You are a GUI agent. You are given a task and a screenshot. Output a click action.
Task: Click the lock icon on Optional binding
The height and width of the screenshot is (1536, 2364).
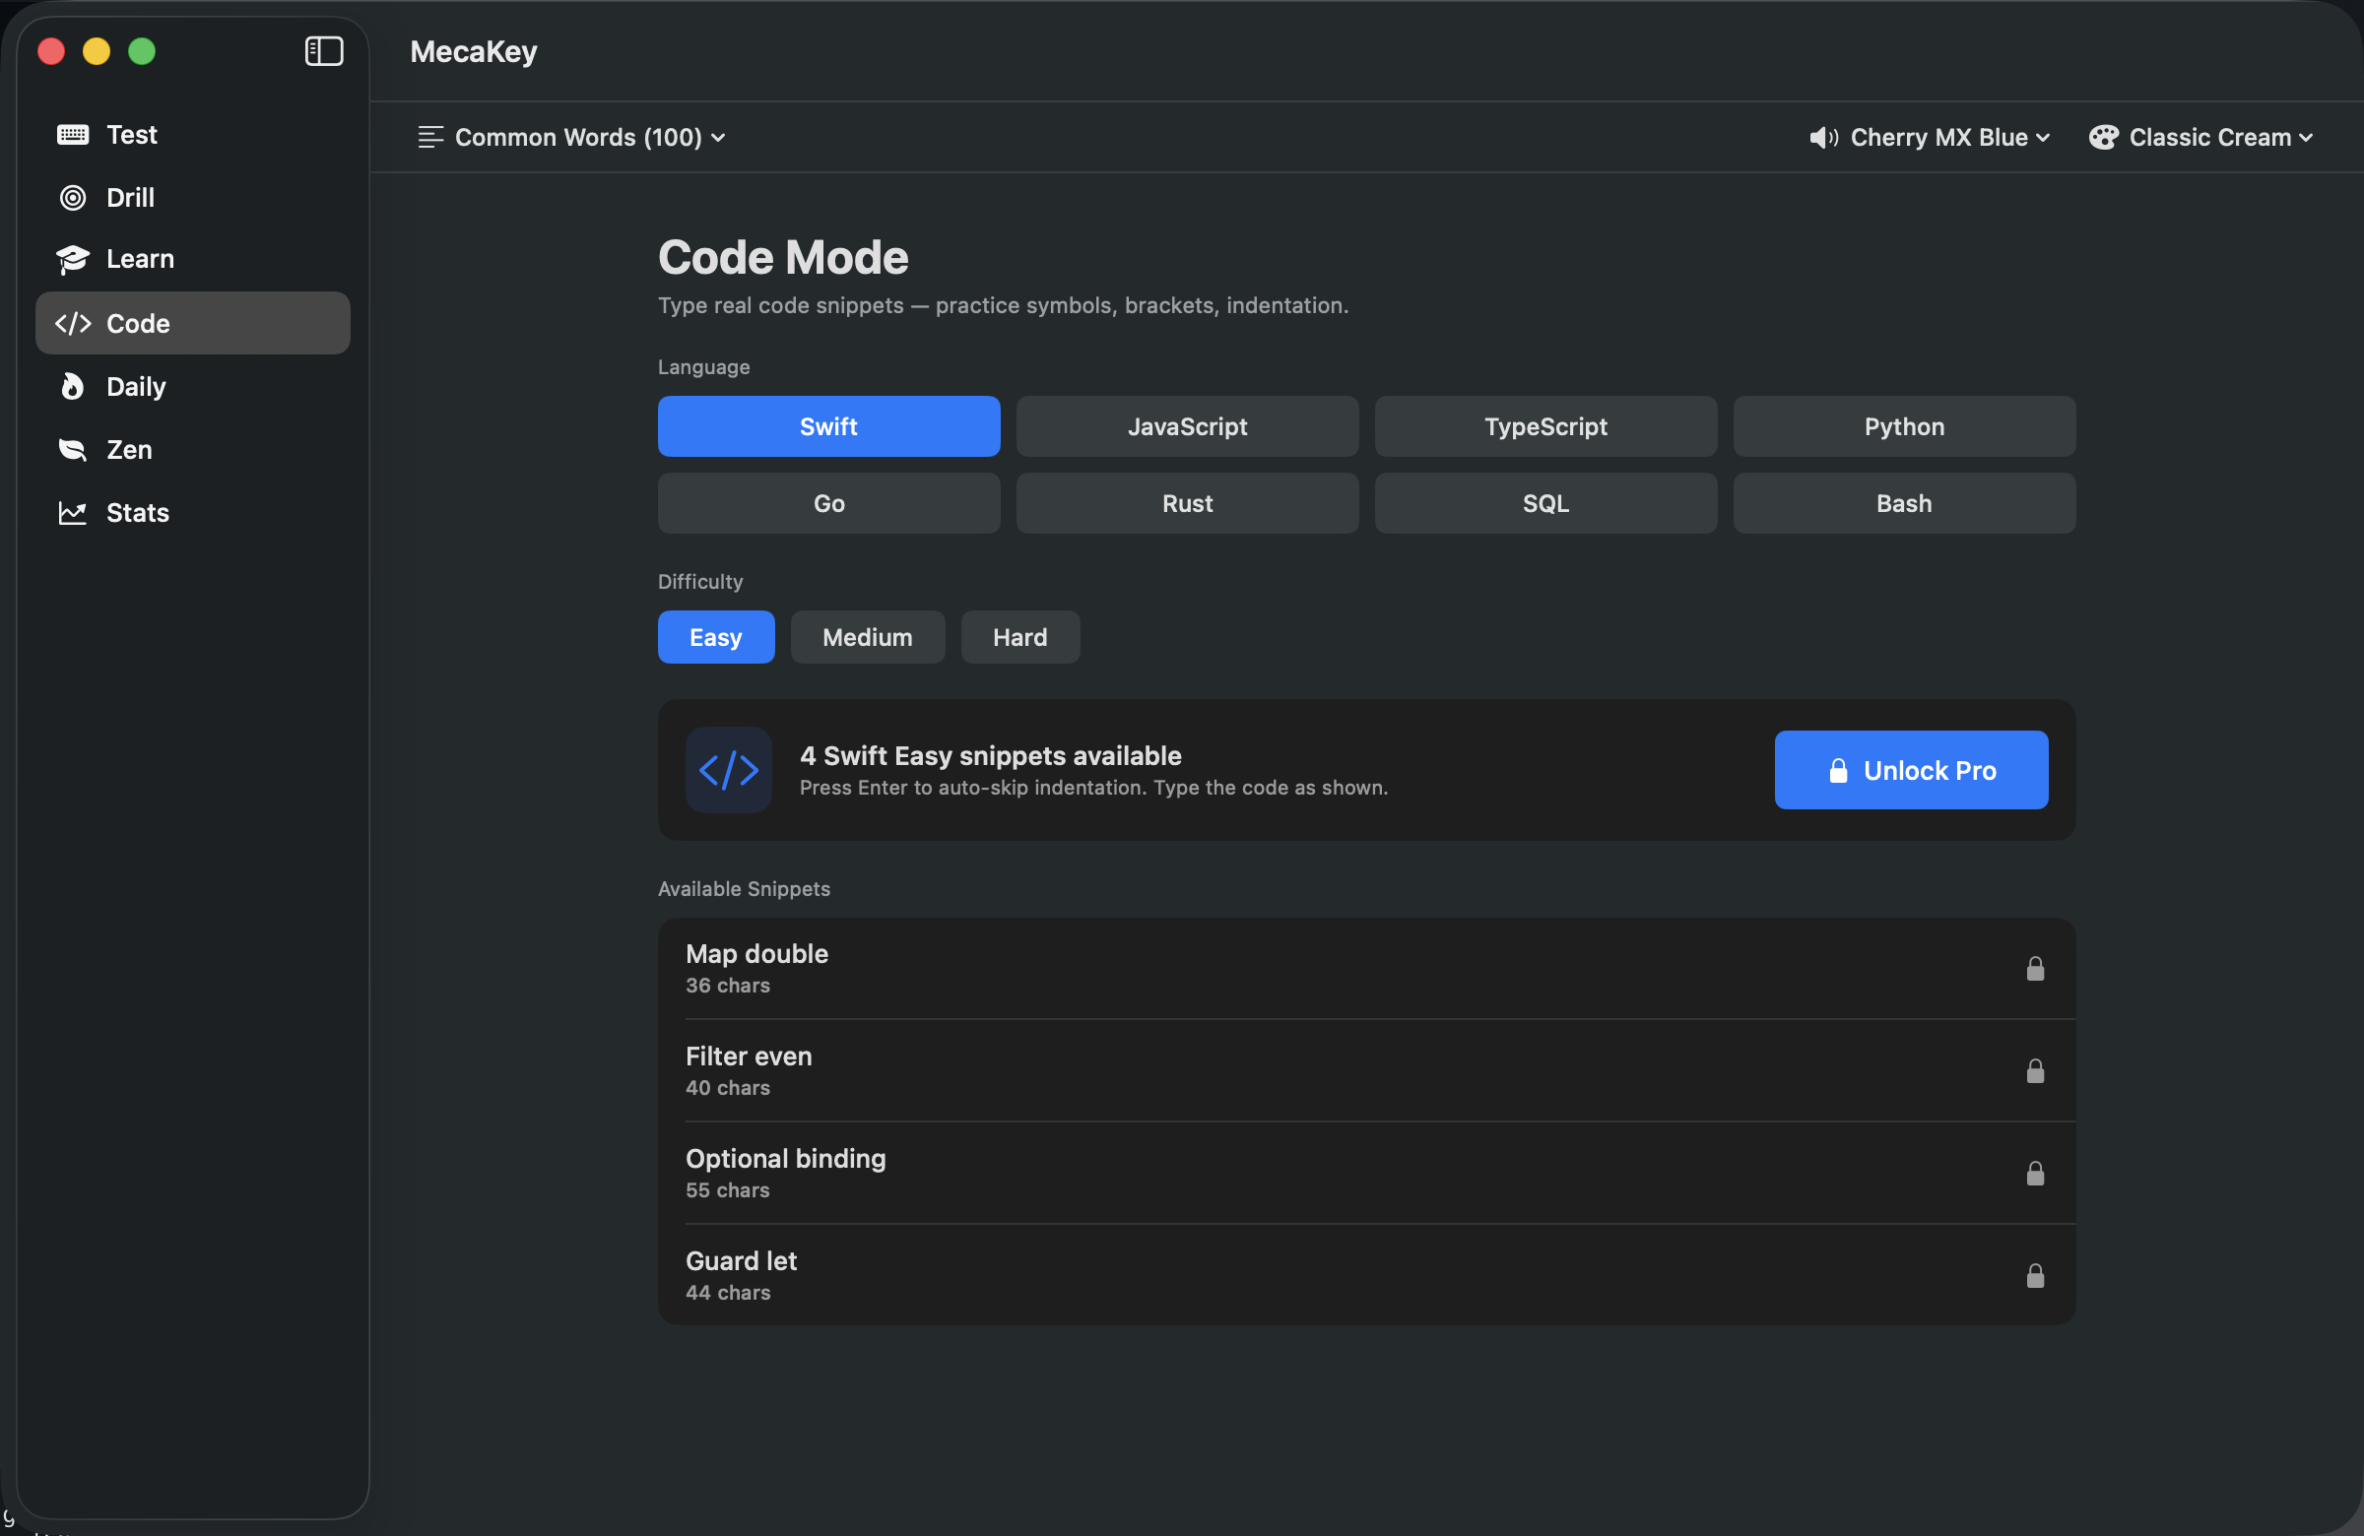[2035, 1174]
